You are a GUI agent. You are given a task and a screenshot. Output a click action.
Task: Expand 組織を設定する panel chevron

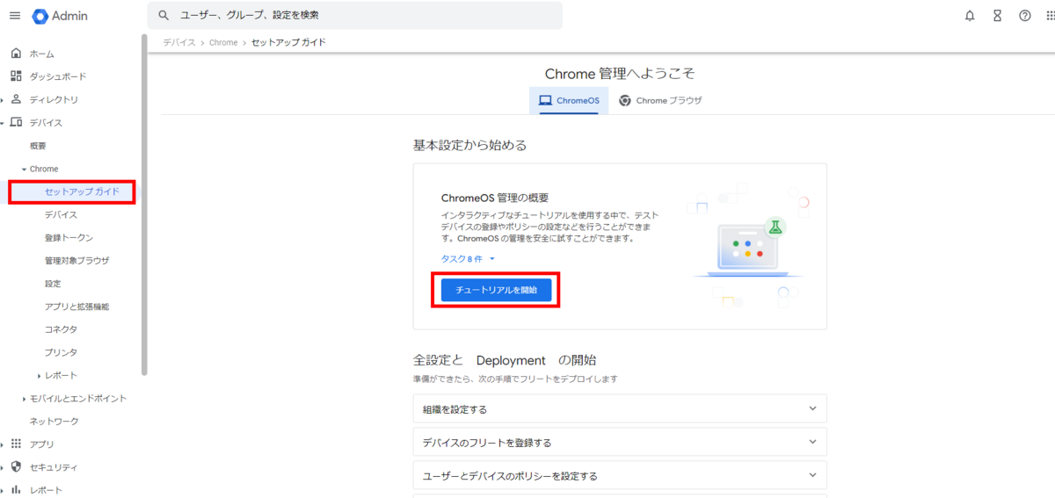[813, 408]
